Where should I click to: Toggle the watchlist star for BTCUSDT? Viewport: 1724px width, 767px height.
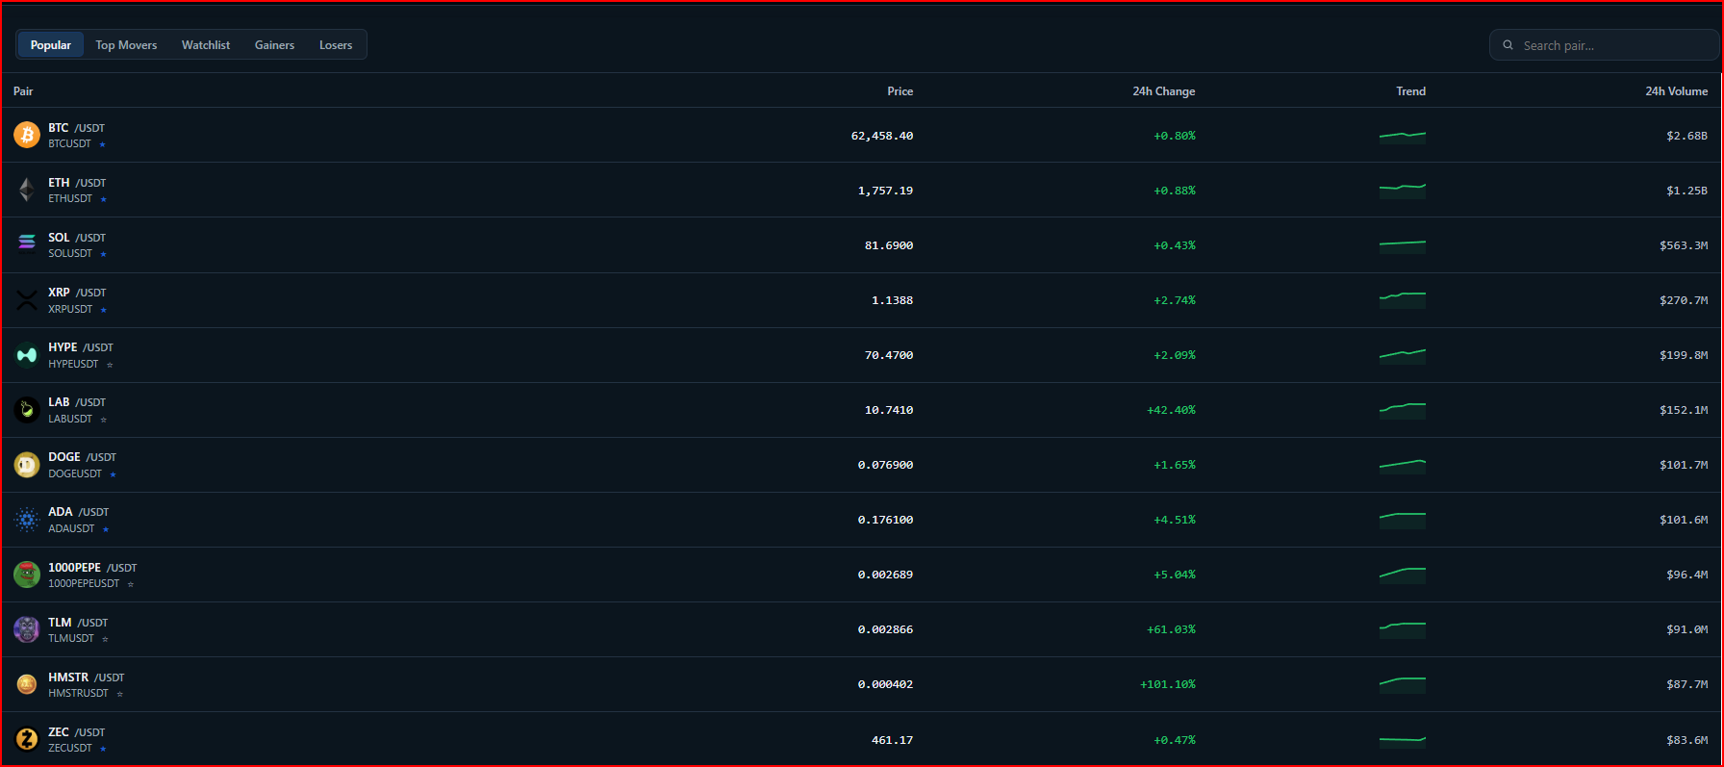(102, 144)
